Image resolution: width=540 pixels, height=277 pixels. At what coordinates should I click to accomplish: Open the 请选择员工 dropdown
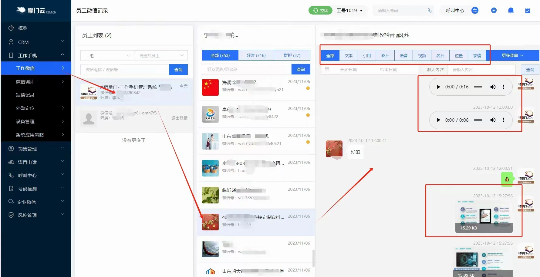click(161, 55)
